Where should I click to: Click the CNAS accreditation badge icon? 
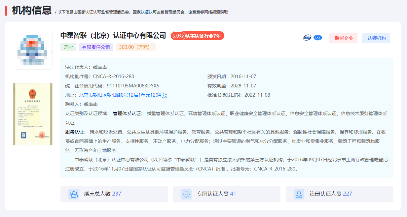307,37
